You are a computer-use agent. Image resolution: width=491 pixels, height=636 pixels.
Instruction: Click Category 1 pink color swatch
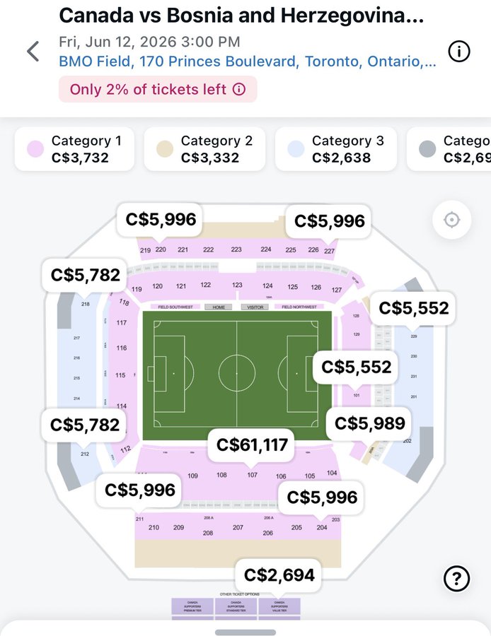pyautogui.click(x=37, y=149)
